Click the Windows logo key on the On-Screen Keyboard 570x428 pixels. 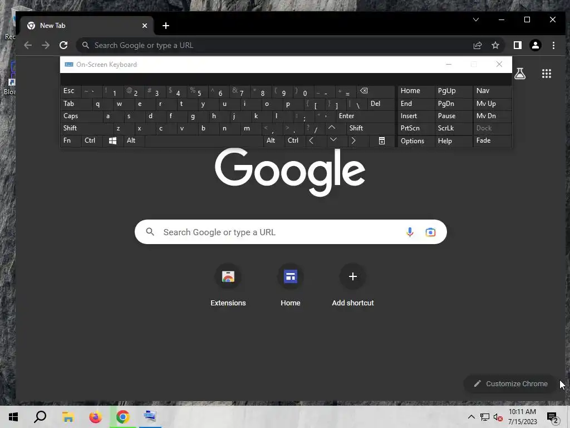(112, 140)
